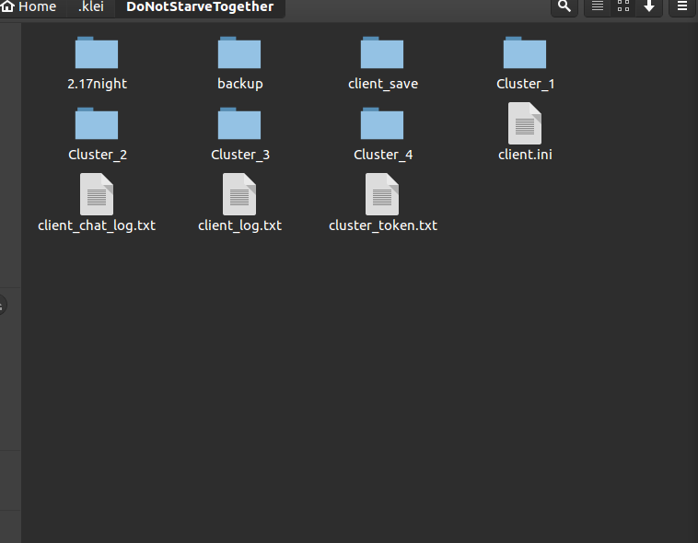Select the Cluster_2 folder
Screen dimensions: 698x543
point(97,125)
